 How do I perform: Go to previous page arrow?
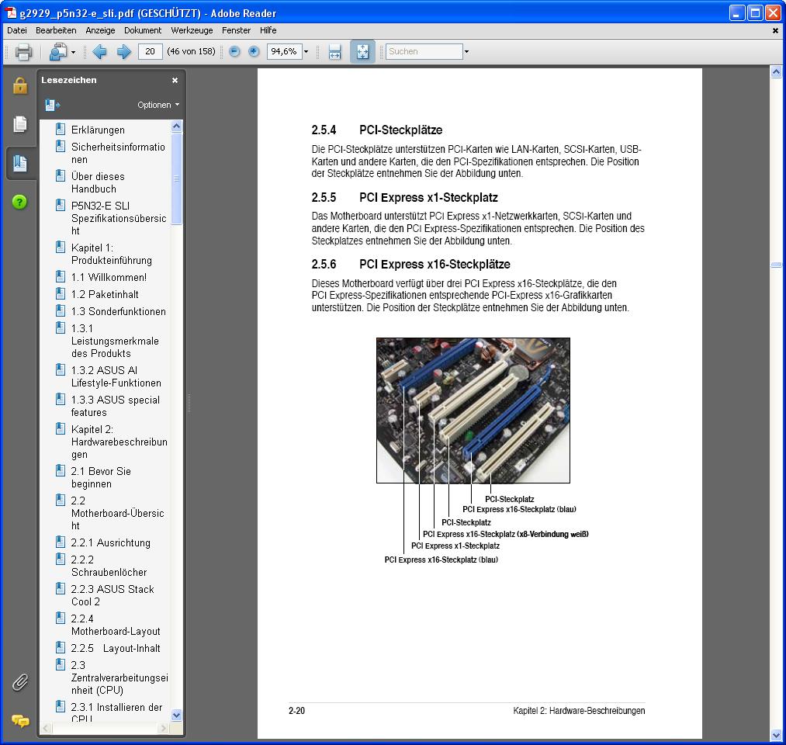pos(100,52)
